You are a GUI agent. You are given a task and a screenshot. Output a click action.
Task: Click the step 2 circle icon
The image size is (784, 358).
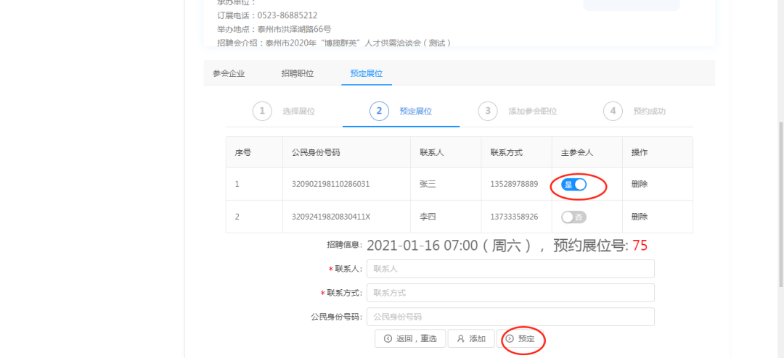379,111
